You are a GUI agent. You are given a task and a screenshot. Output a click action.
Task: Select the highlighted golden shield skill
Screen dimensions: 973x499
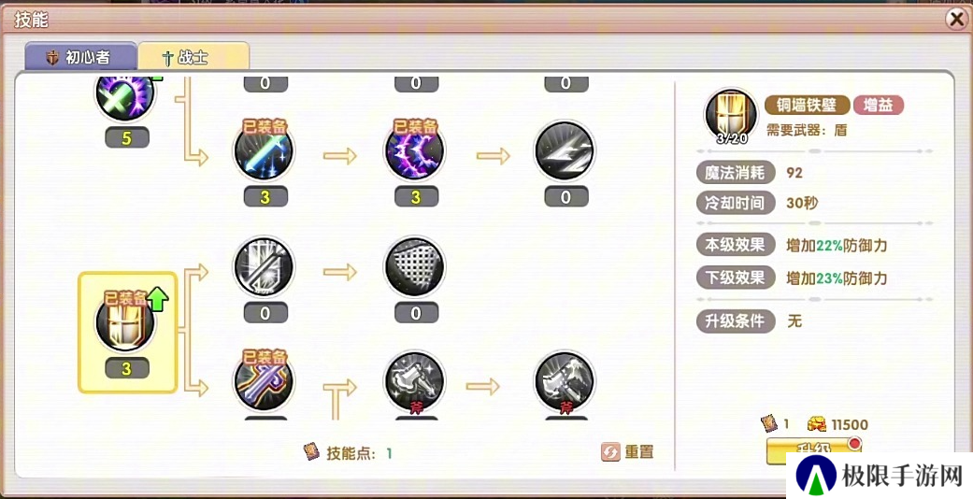coord(127,332)
